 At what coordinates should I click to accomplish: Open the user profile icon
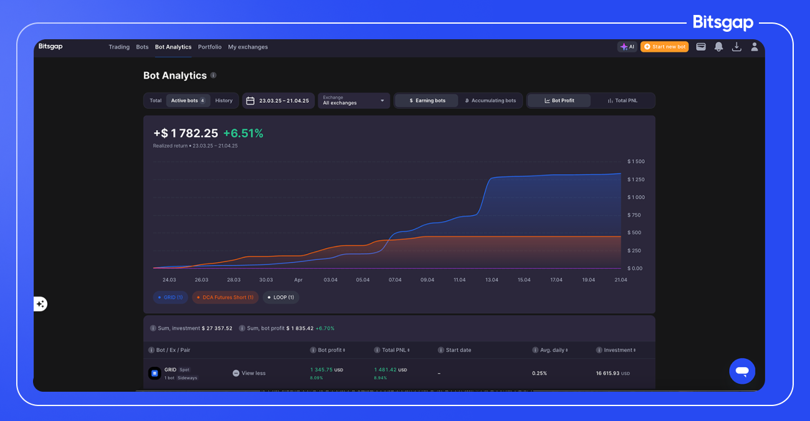coord(755,47)
